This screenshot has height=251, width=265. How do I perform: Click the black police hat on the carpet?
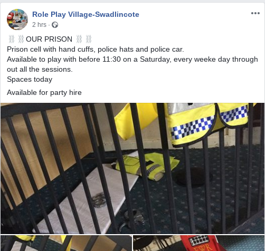click(x=193, y=177)
